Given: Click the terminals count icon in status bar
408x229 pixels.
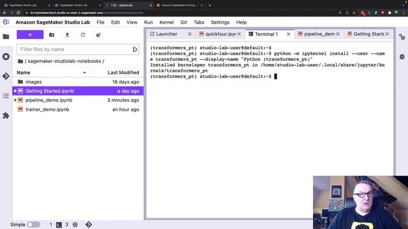Looking at the screenshot, I should 59,225.
